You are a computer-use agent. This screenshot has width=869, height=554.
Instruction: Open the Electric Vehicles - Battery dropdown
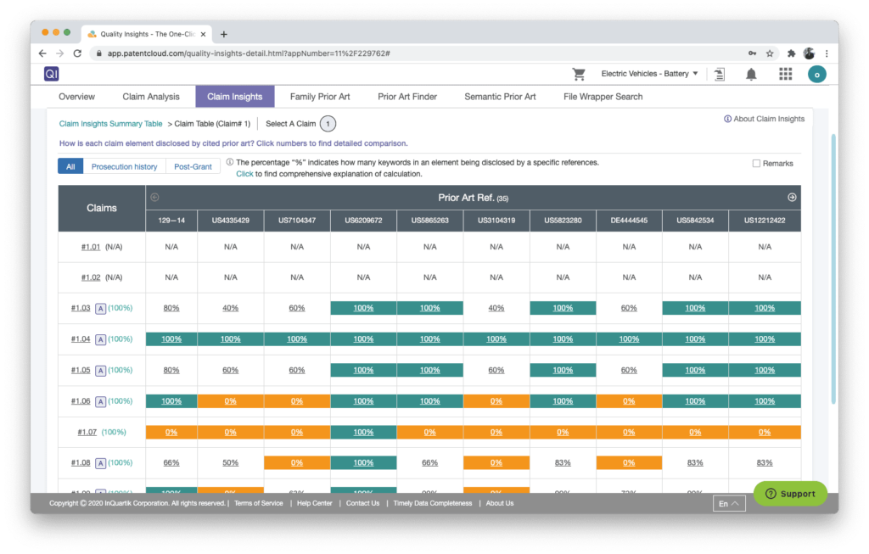[x=648, y=74]
